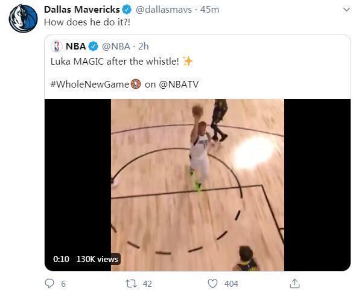Click the small NBA logo avatar
Image resolution: width=356 pixels, height=294 pixels.
(56, 46)
